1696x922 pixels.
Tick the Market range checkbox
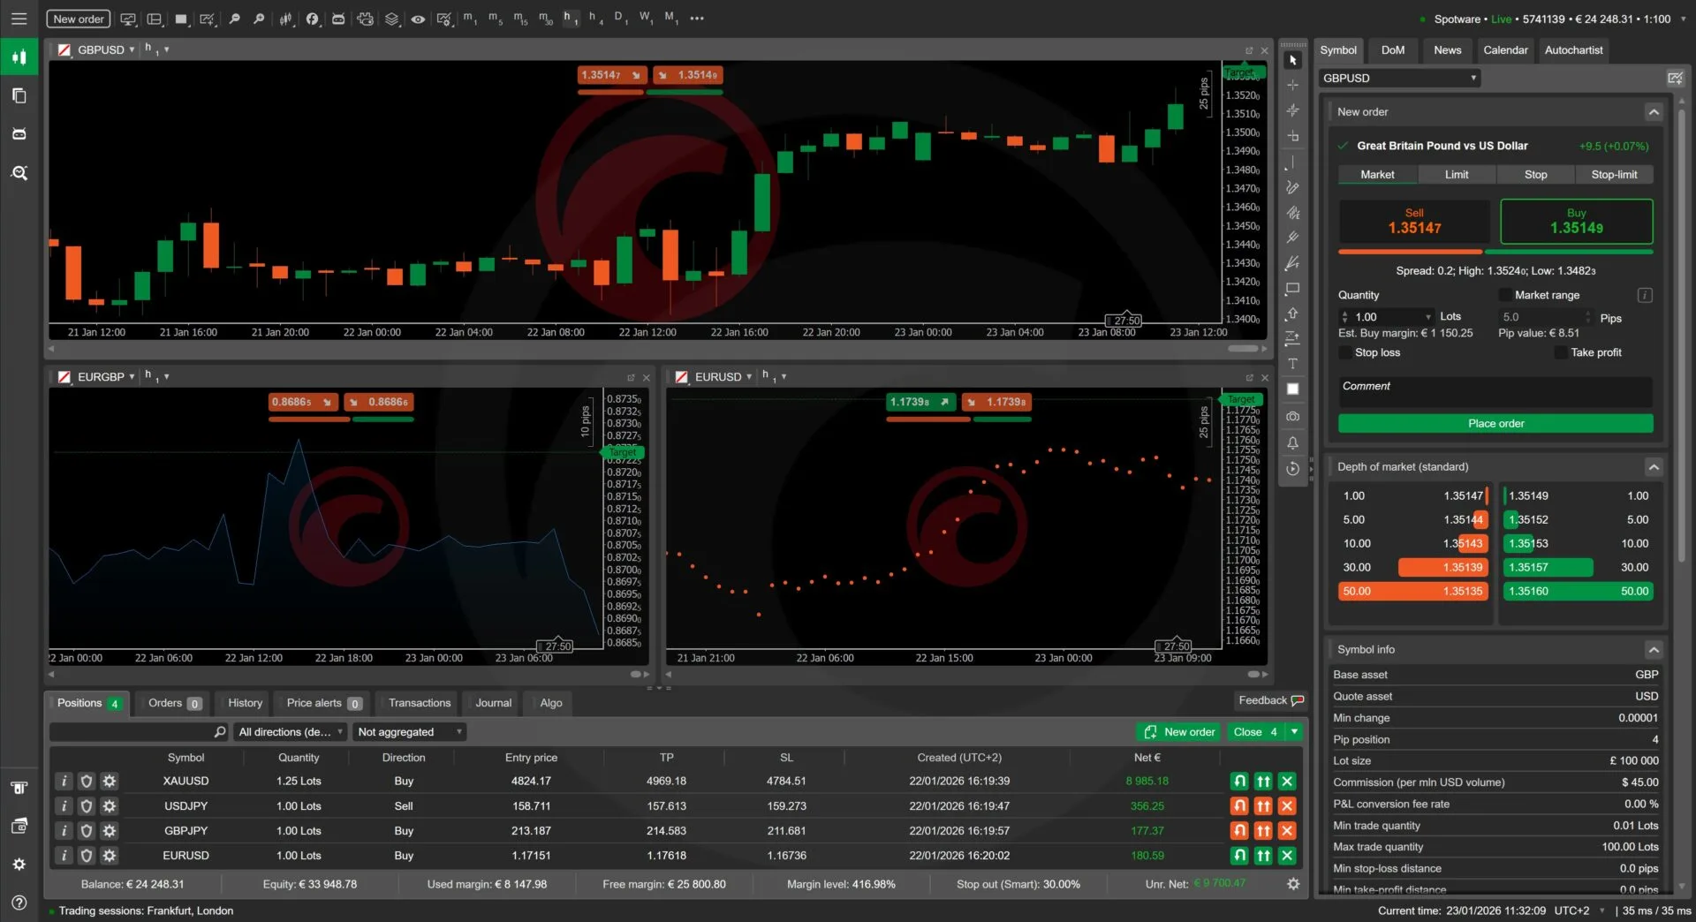[1504, 295]
